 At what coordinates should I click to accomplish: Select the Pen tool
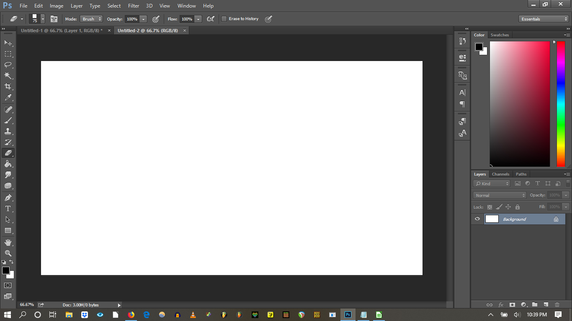pos(8,198)
